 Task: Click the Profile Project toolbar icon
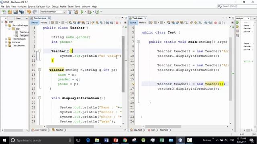[97, 12]
